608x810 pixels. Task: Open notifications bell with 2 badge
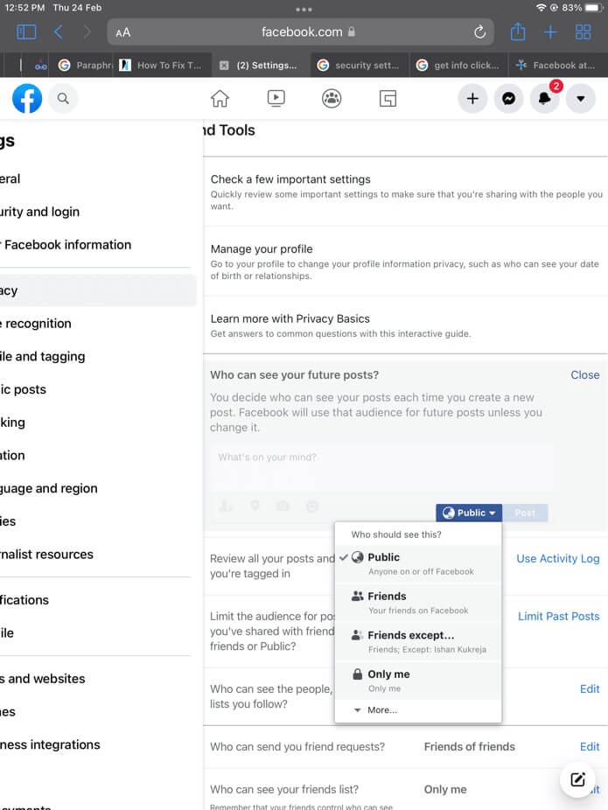(545, 98)
